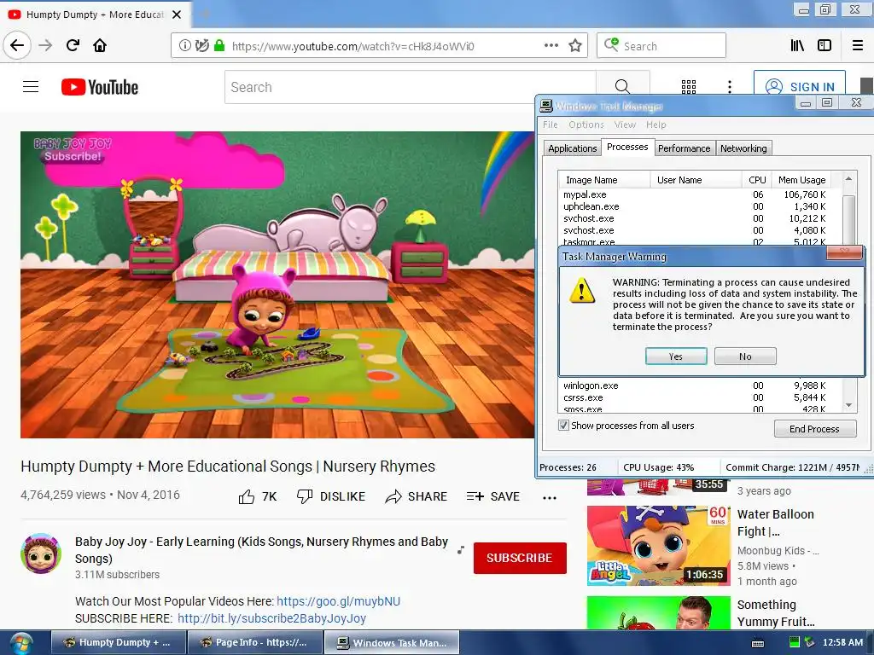Like the video with thumbs up
This screenshot has width=874, height=655.
[x=247, y=496]
